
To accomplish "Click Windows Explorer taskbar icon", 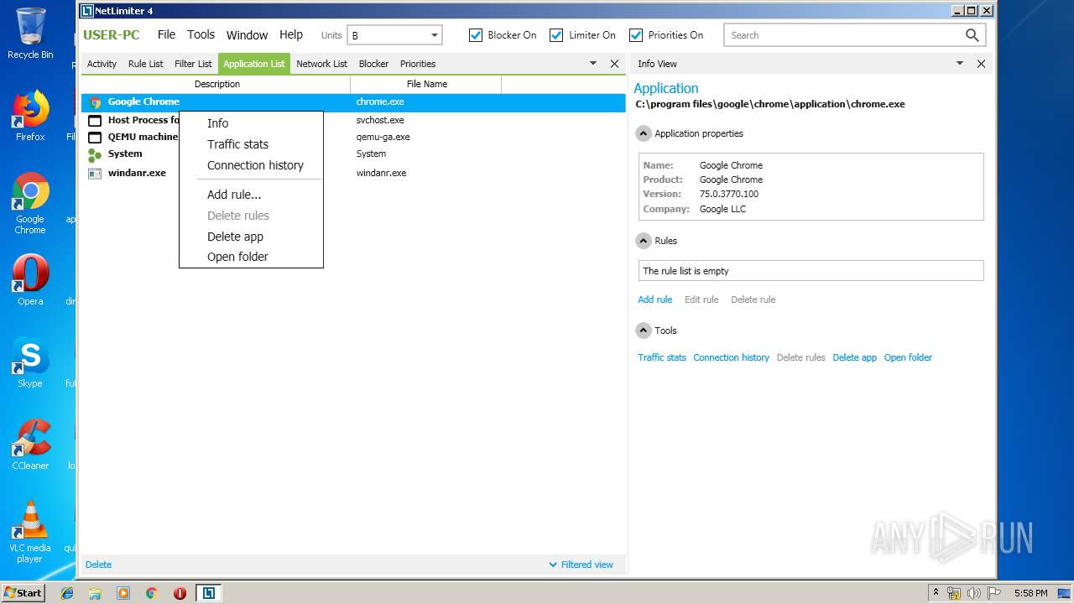I will point(95,593).
